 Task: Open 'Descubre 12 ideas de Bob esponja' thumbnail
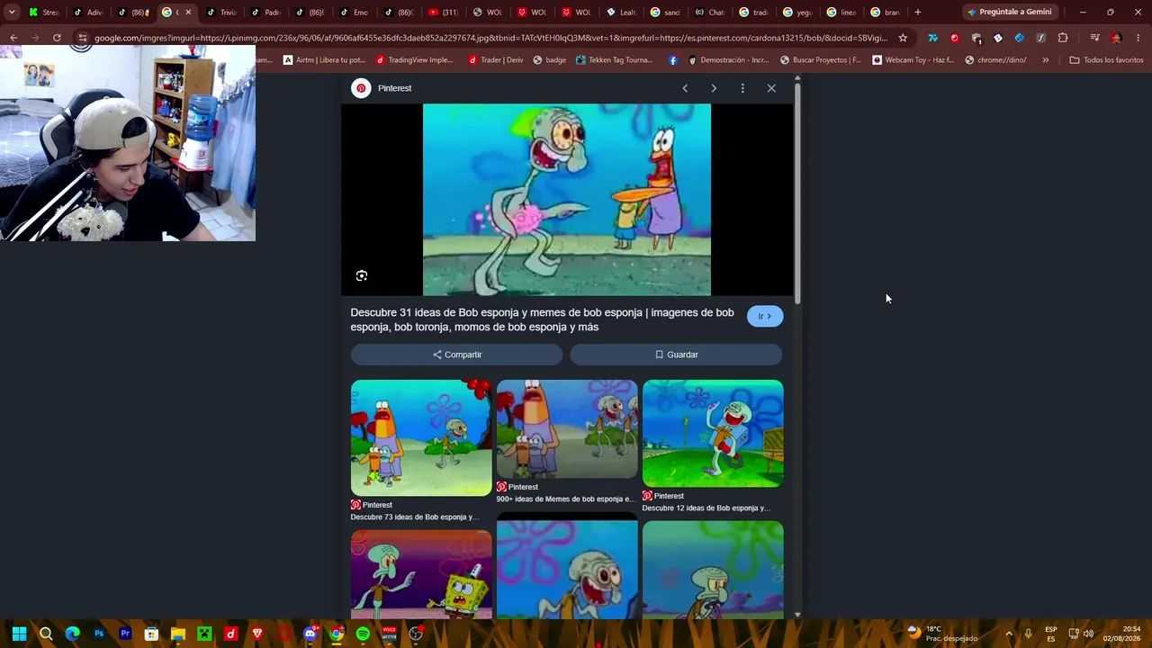pyautogui.click(x=713, y=433)
